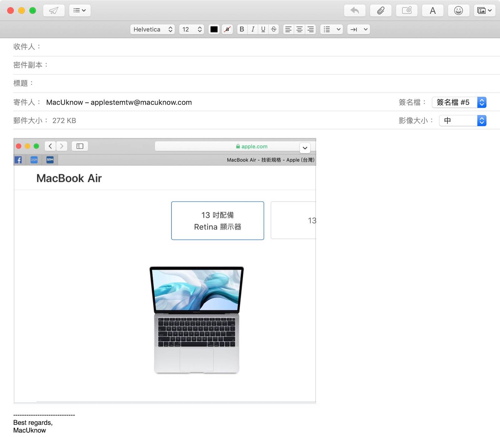Open the list style dropdown

click(x=332, y=29)
